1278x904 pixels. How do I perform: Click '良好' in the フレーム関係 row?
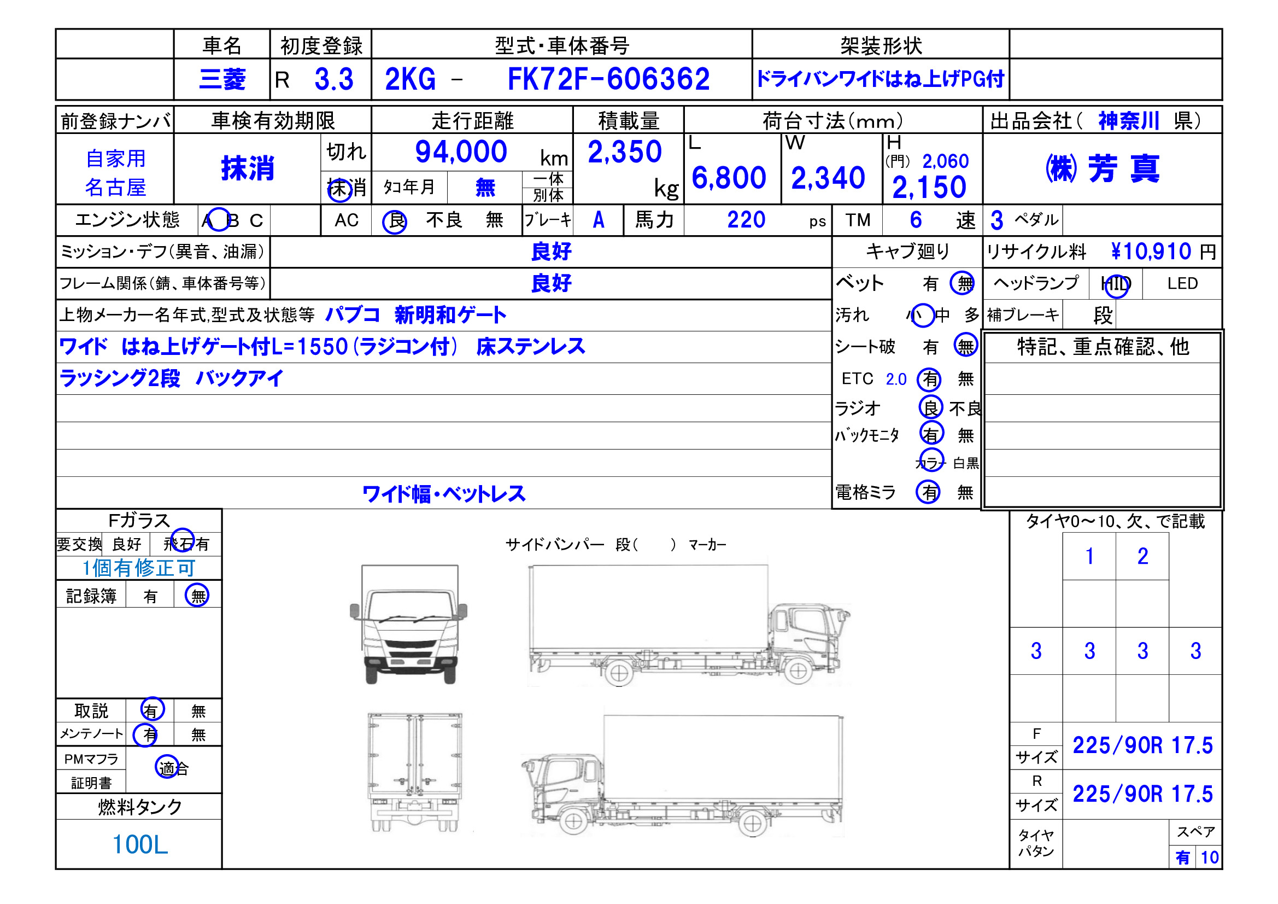tap(551, 283)
